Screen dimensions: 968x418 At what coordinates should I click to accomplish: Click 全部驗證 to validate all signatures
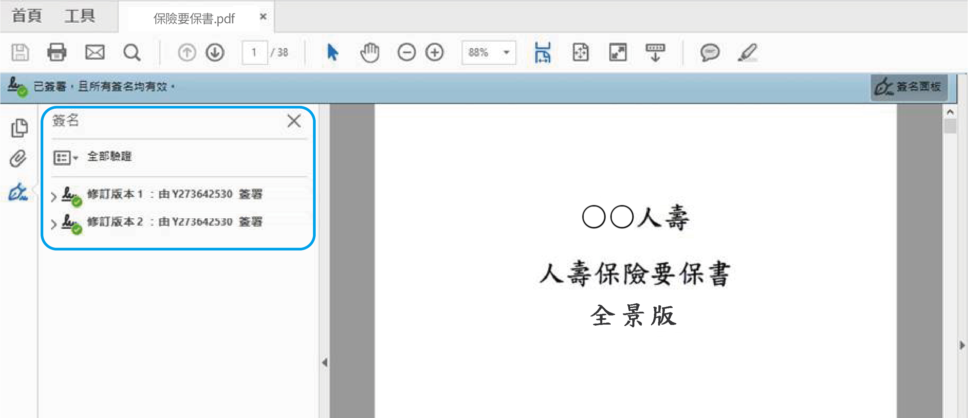109,156
